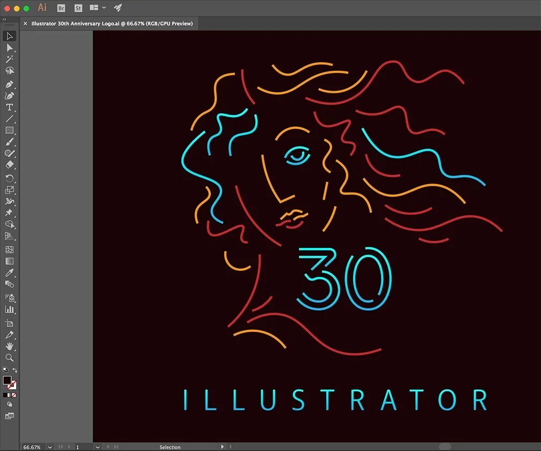Viewport: 541px width, 451px height.
Task: Activate the Zoom magnifier tool
Action: [10, 358]
